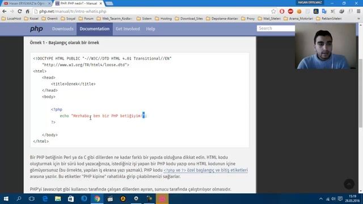Viewport: 363px width, 204px height.
Task: Open the Chrome hamburger menu
Action: pos(358,11)
